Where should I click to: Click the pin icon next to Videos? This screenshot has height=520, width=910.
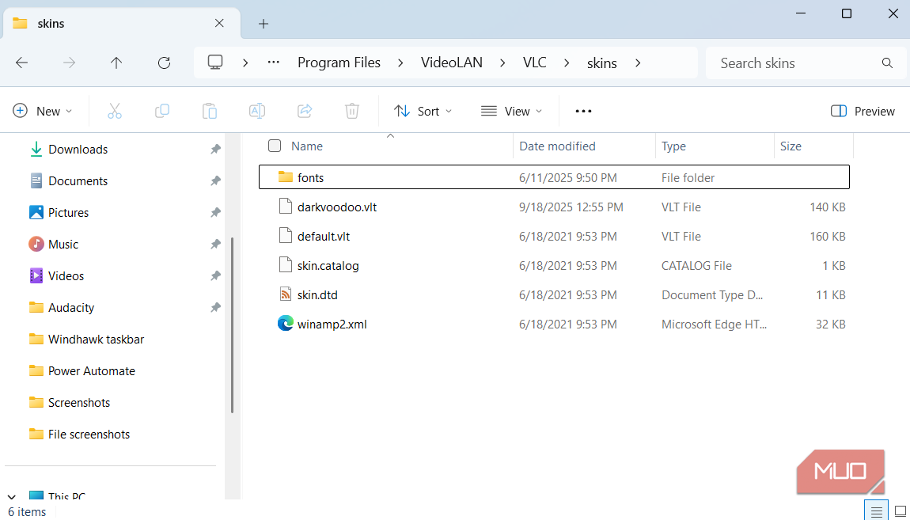215,275
